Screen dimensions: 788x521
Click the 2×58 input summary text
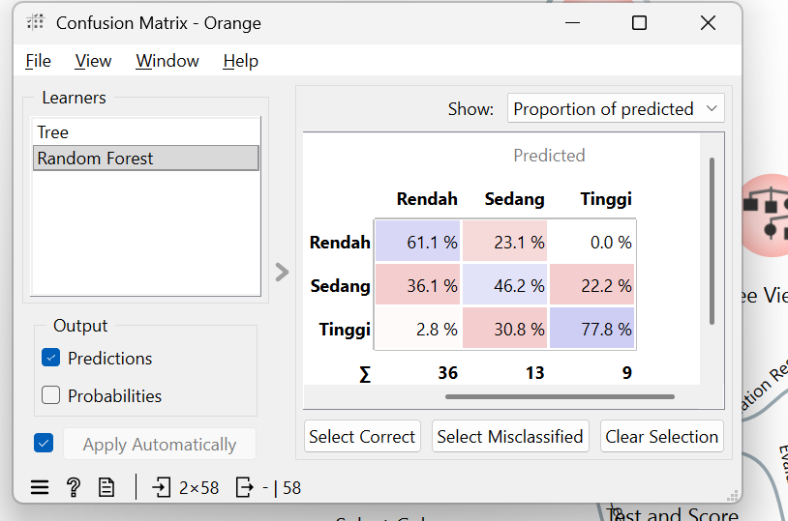point(199,487)
